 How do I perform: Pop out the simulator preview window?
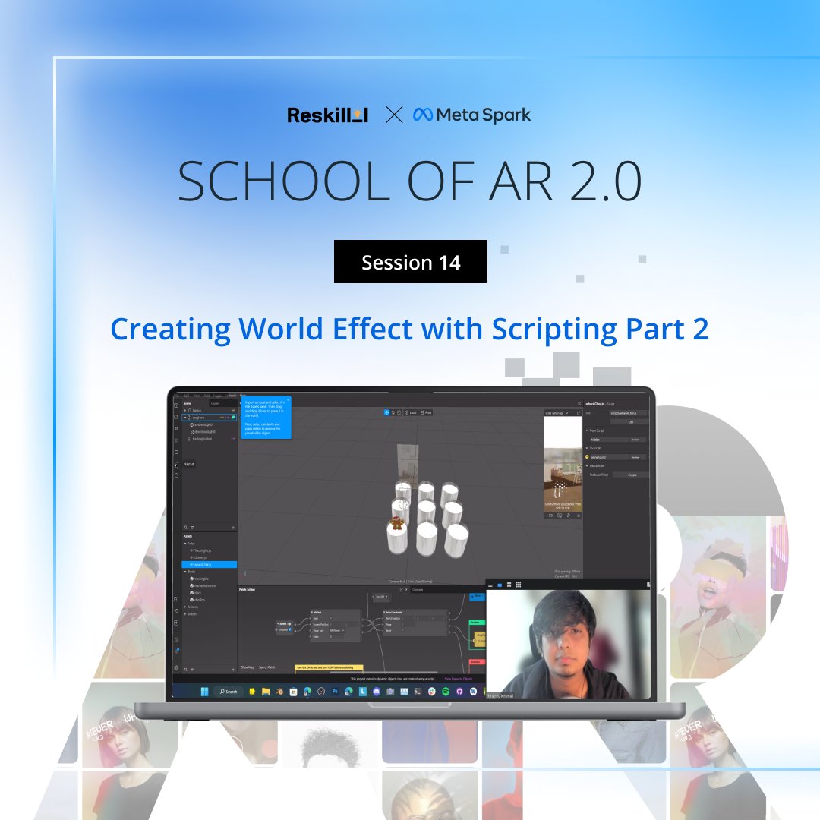(579, 412)
